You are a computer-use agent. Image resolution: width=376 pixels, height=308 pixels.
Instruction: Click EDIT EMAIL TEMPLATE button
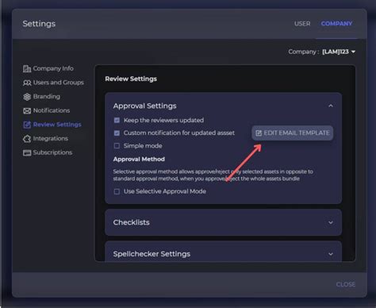coord(293,133)
